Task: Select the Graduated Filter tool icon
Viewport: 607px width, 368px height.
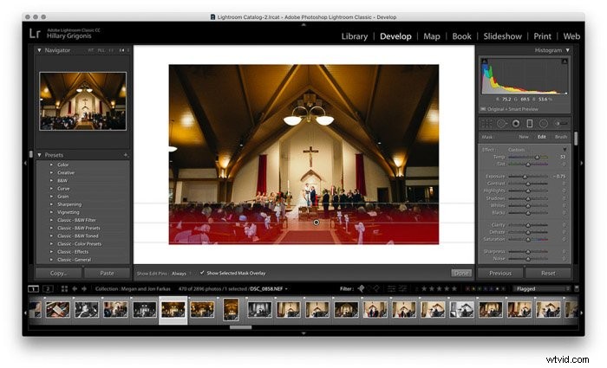Action: tap(530, 124)
